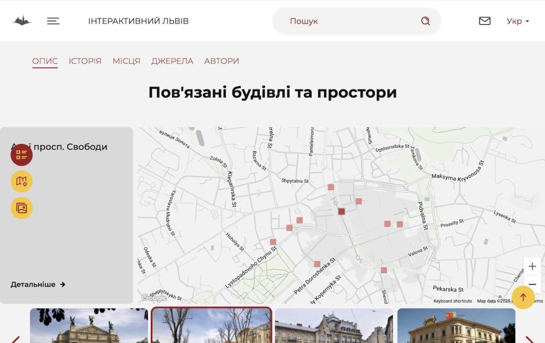Zoom out on the map
This screenshot has width=545, height=343.
point(532,284)
